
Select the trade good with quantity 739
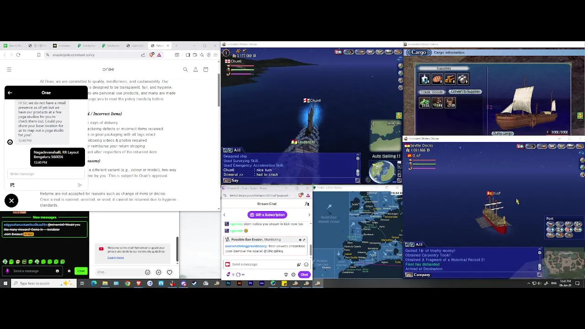pyautogui.click(x=450, y=103)
